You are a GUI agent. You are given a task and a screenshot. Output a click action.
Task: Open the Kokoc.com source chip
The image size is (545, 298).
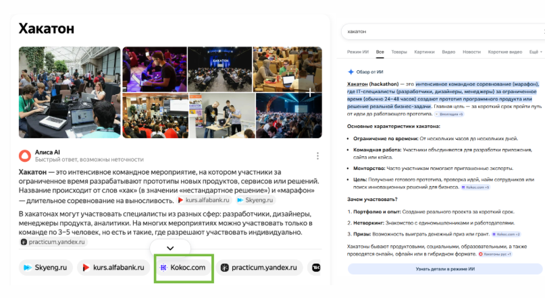coord(184,268)
